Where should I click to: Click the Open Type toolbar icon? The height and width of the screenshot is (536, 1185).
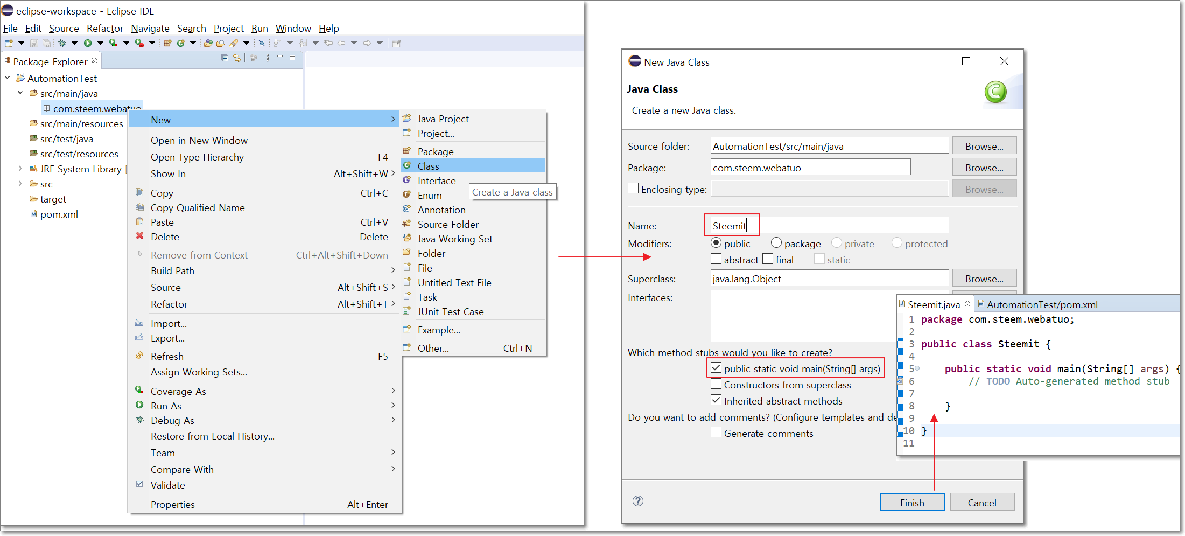click(x=208, y=43)
